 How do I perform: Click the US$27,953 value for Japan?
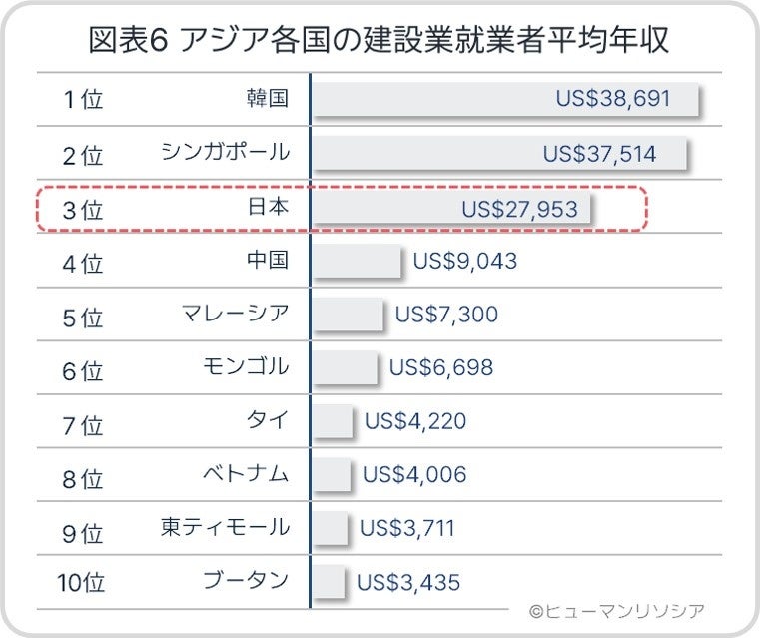coord(519,209)
